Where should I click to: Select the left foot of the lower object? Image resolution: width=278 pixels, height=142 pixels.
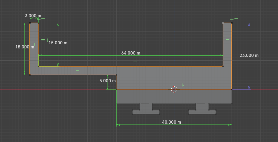coord(146,112)
